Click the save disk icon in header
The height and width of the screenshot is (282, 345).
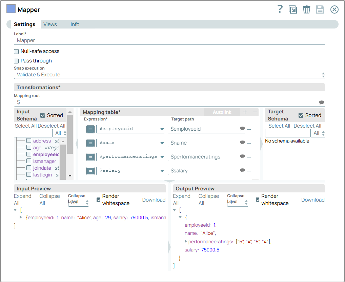320,10
